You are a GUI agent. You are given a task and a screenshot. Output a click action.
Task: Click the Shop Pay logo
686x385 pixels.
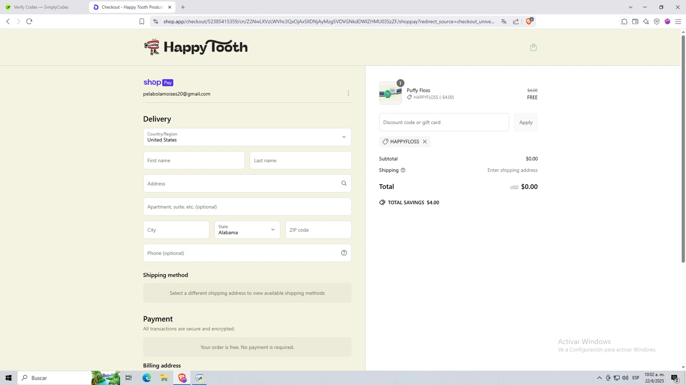(x=158, y=83)
